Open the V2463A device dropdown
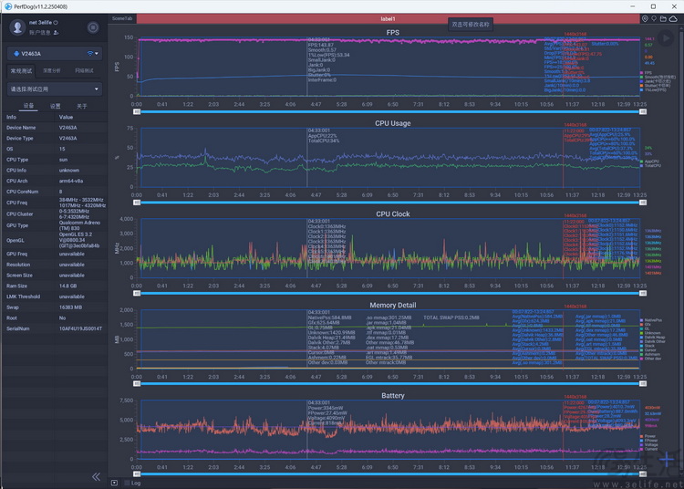 55,54
